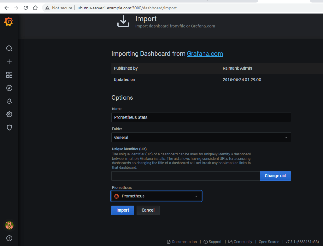Click the Raintank Admin publisher value
Image resolution: width=323 pixels, height=246 pixels.
[237, 68]
